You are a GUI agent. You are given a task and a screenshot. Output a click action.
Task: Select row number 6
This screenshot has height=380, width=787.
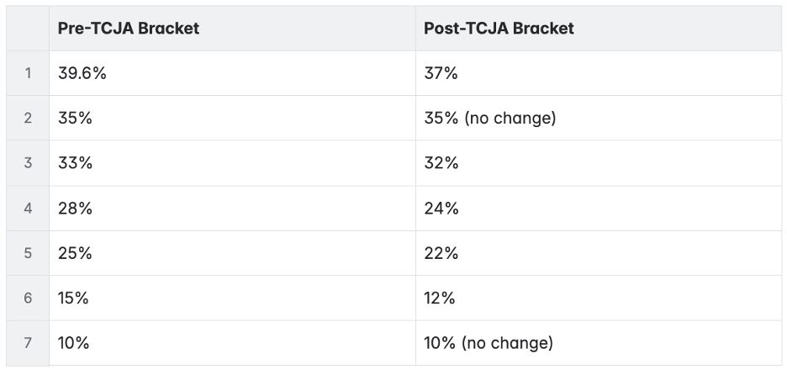coord(28,298)
